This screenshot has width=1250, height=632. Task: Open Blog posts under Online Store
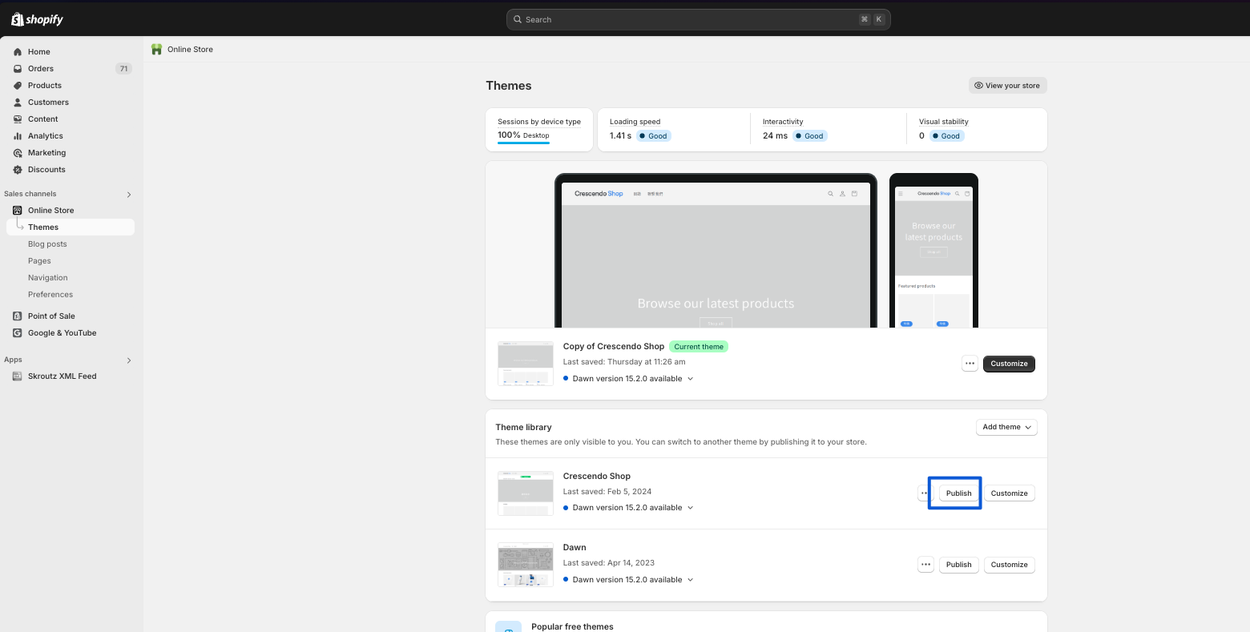pos(47,244)
